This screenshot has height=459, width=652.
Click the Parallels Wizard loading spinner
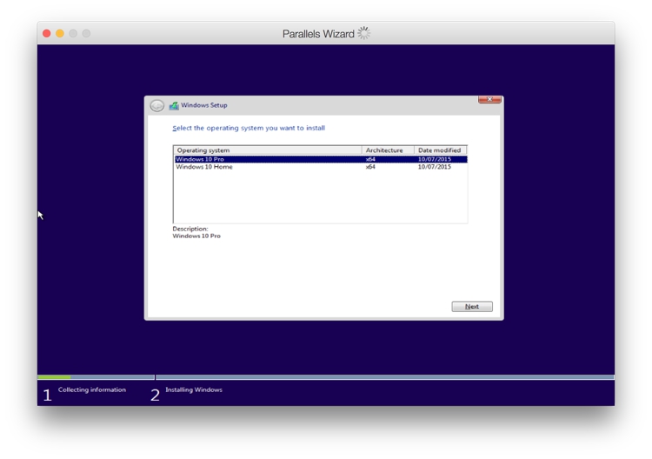(x=364, y=33)
